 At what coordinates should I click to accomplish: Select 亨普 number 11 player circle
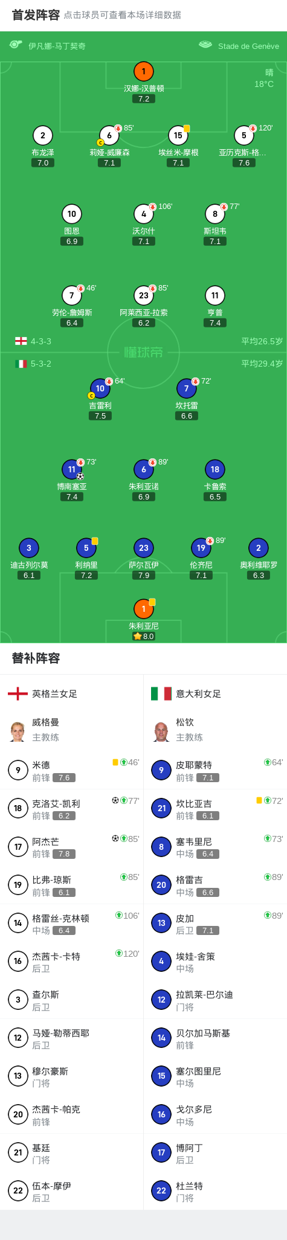(x=215, y=295)
